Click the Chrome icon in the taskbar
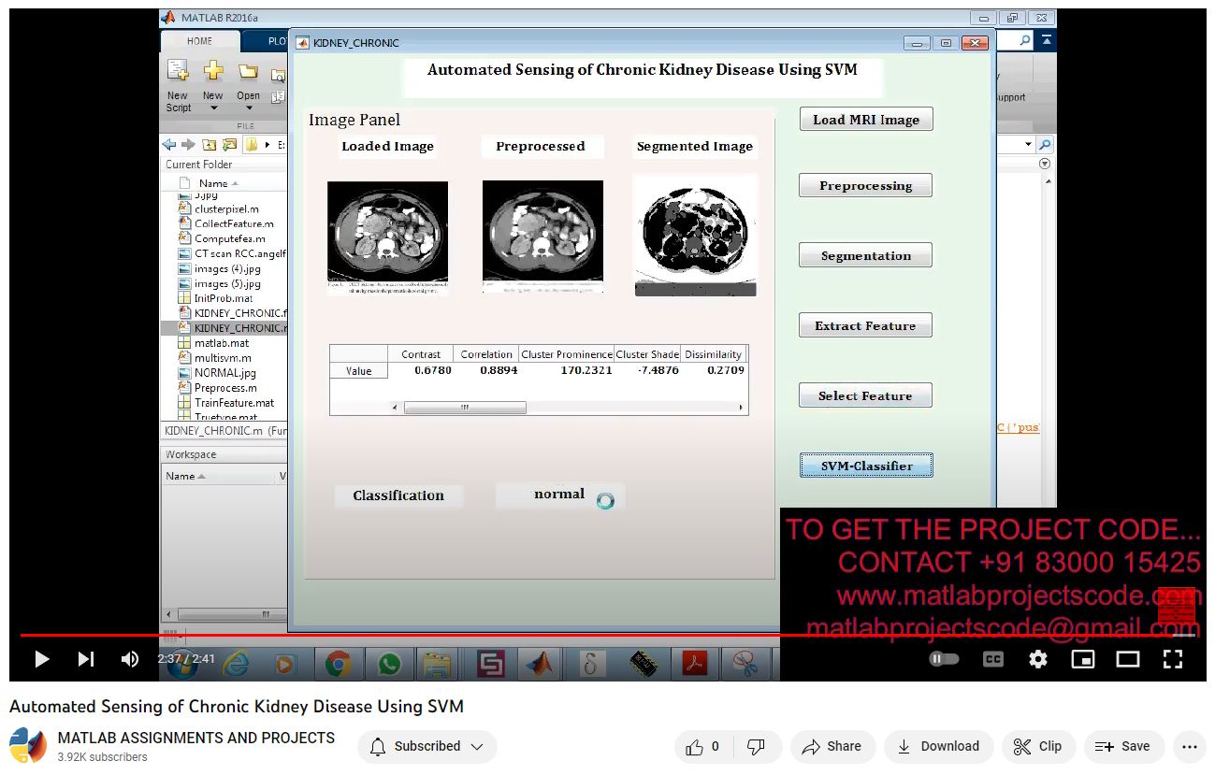Screen dimensions: 1215x775 338,664
